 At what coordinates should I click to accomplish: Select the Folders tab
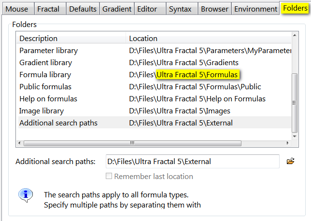295,8
